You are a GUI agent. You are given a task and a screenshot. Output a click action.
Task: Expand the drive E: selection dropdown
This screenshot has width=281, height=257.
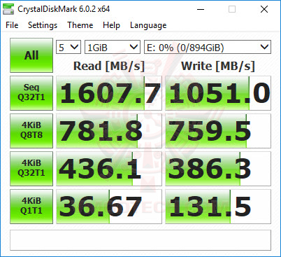click(x=208, y=47)
